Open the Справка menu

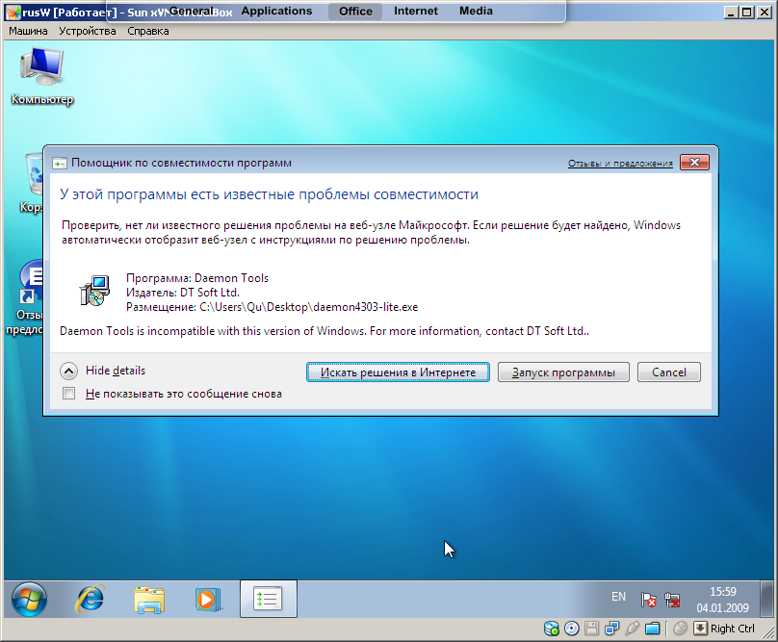click(x=147, y=31)
